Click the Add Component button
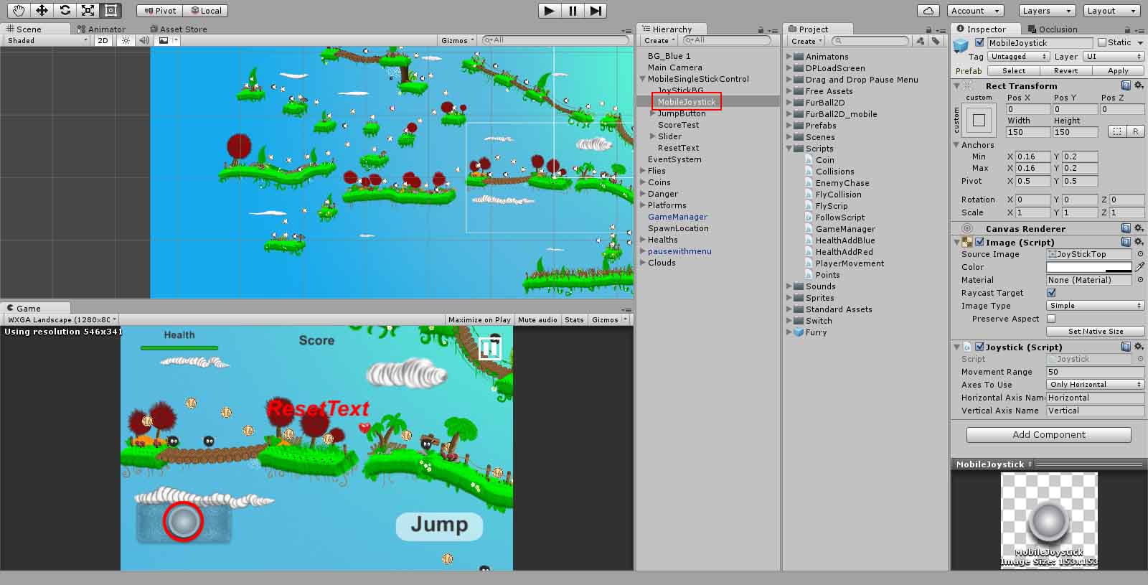This screenshot has width=1148, height=585. tap(1048, 435)
